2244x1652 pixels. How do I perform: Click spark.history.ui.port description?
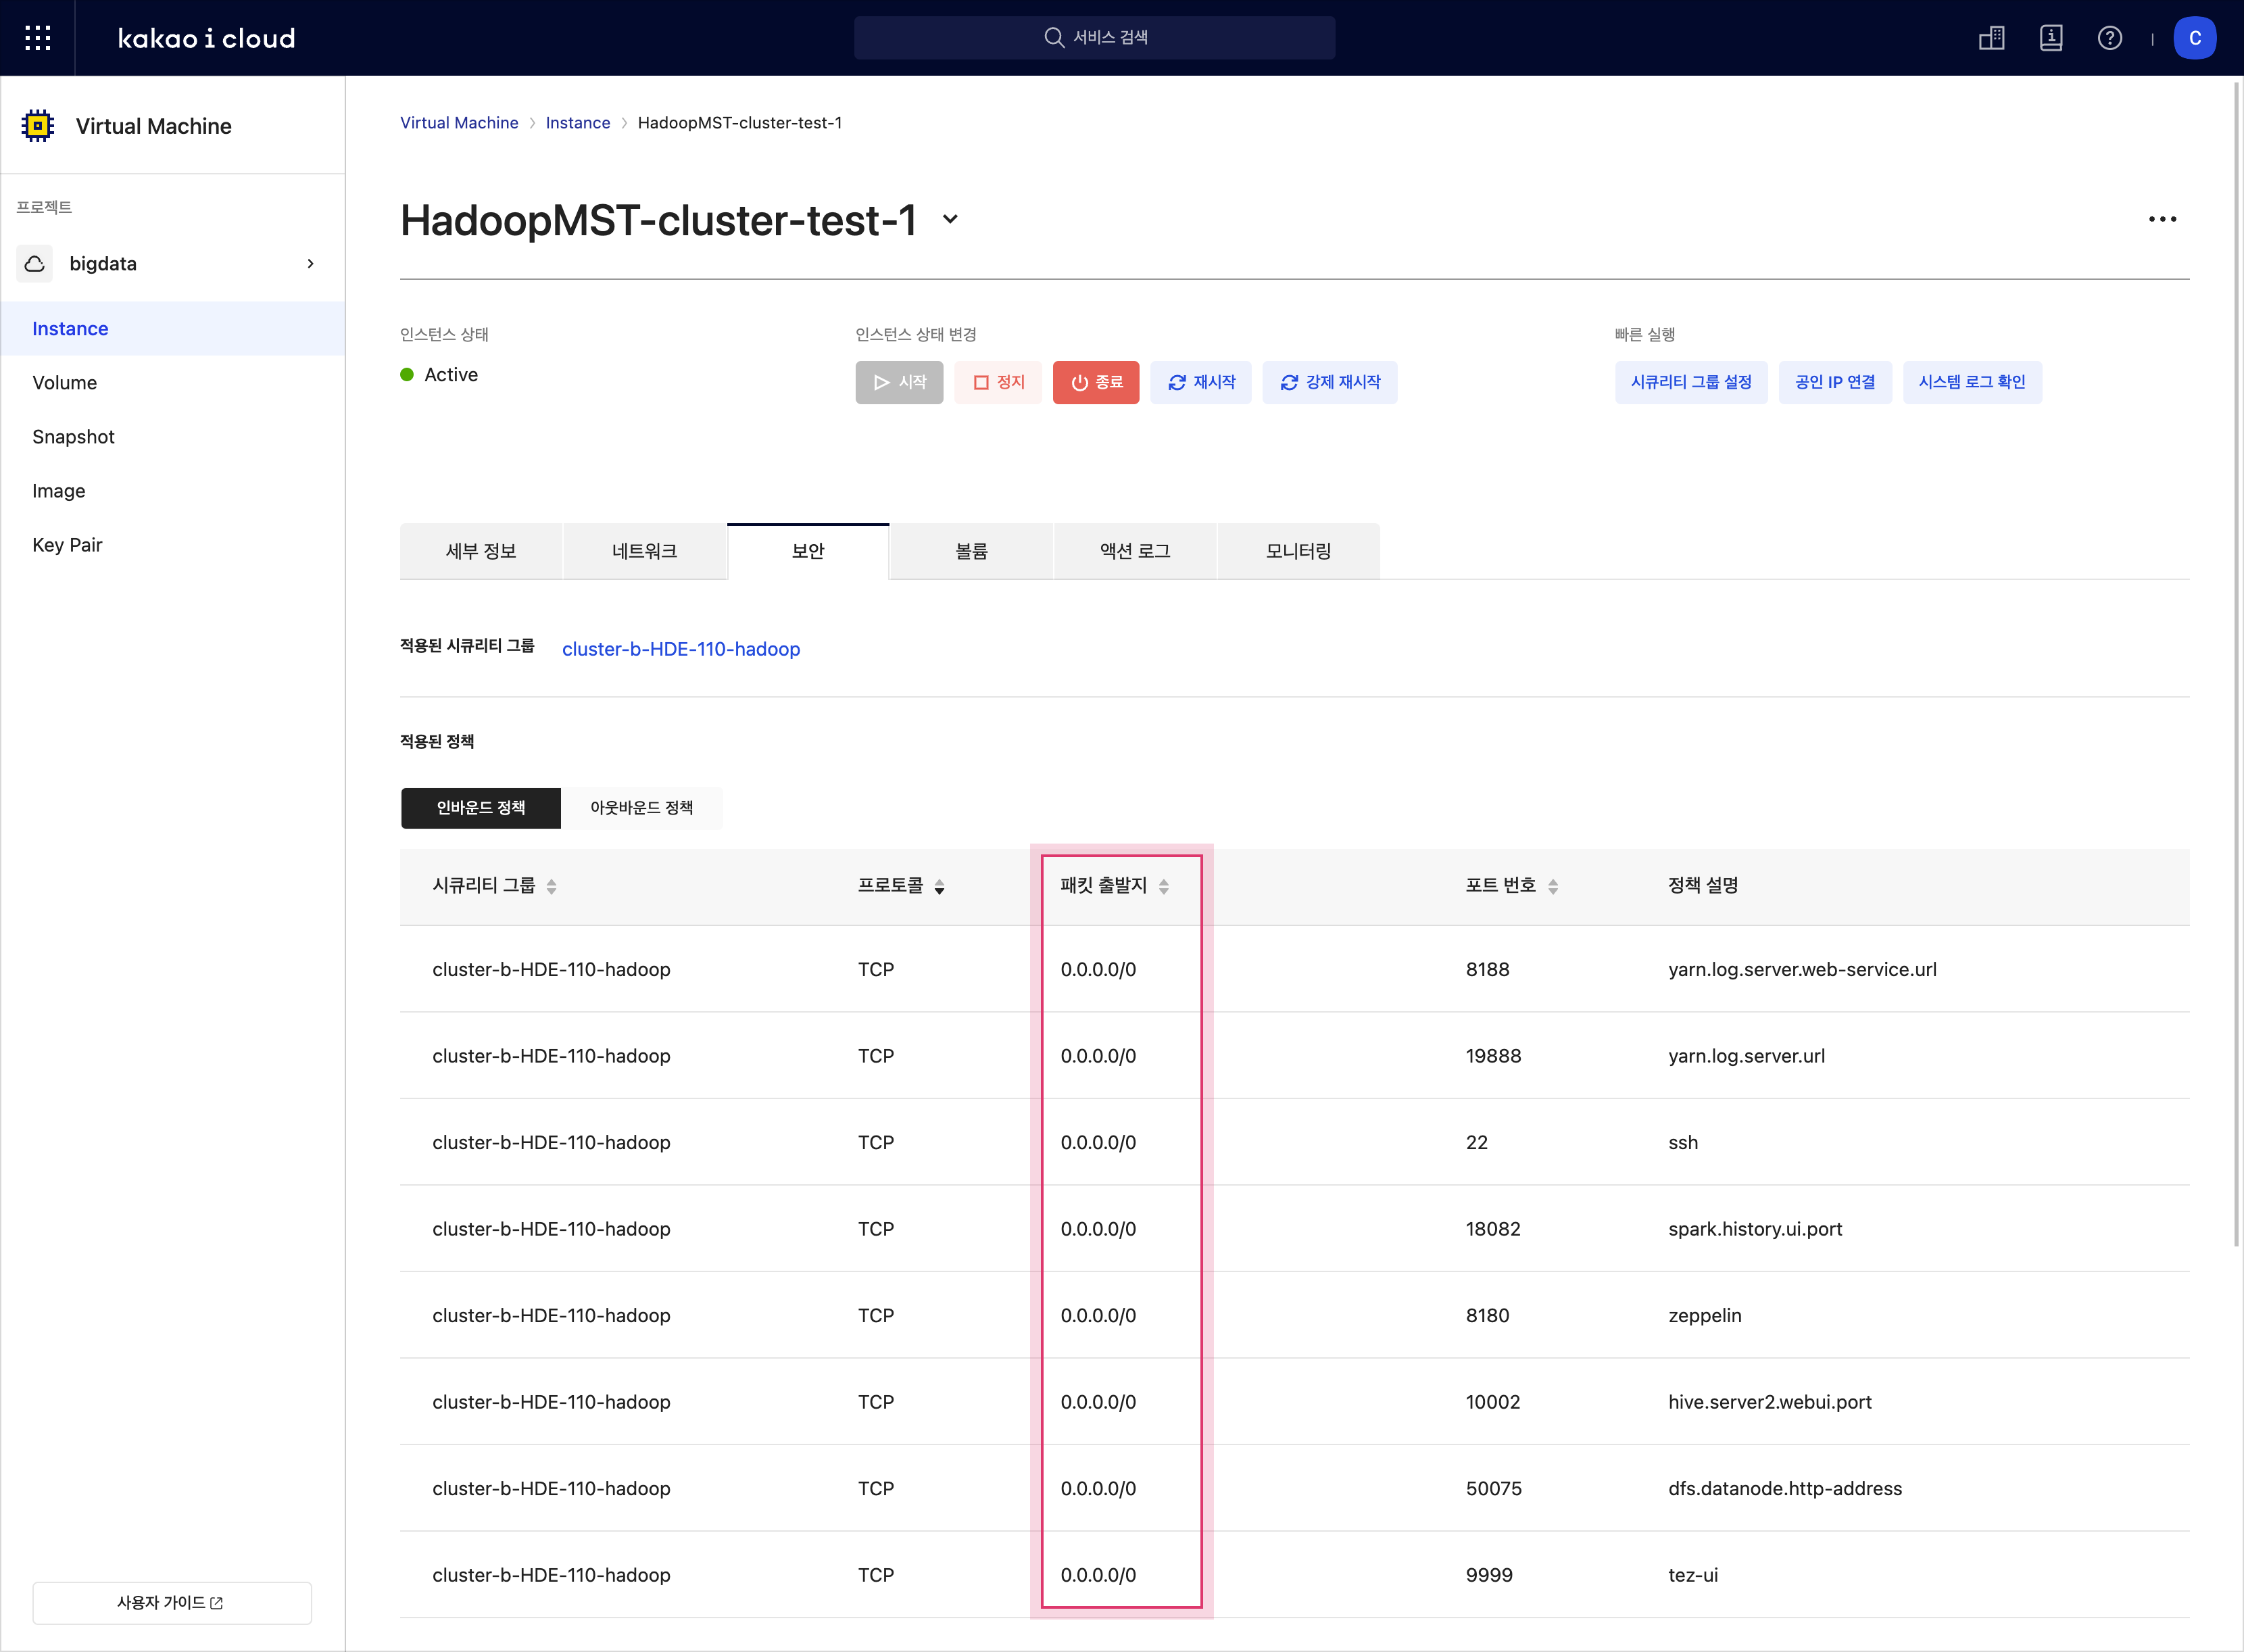coord(1755,1229)
